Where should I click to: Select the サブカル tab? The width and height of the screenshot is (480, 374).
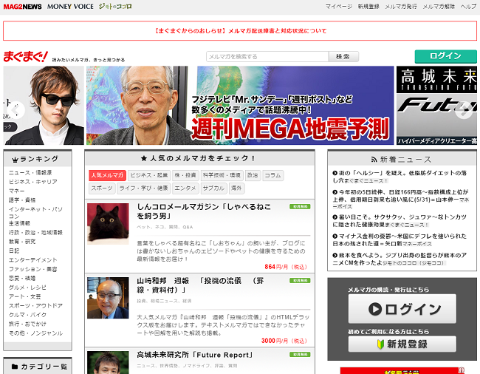(213, 188)
